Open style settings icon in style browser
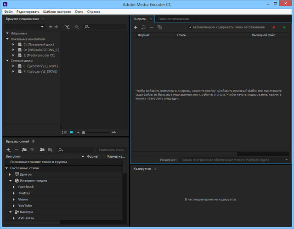The height and width of the screenshot is (229, 294). pos(32,150)
